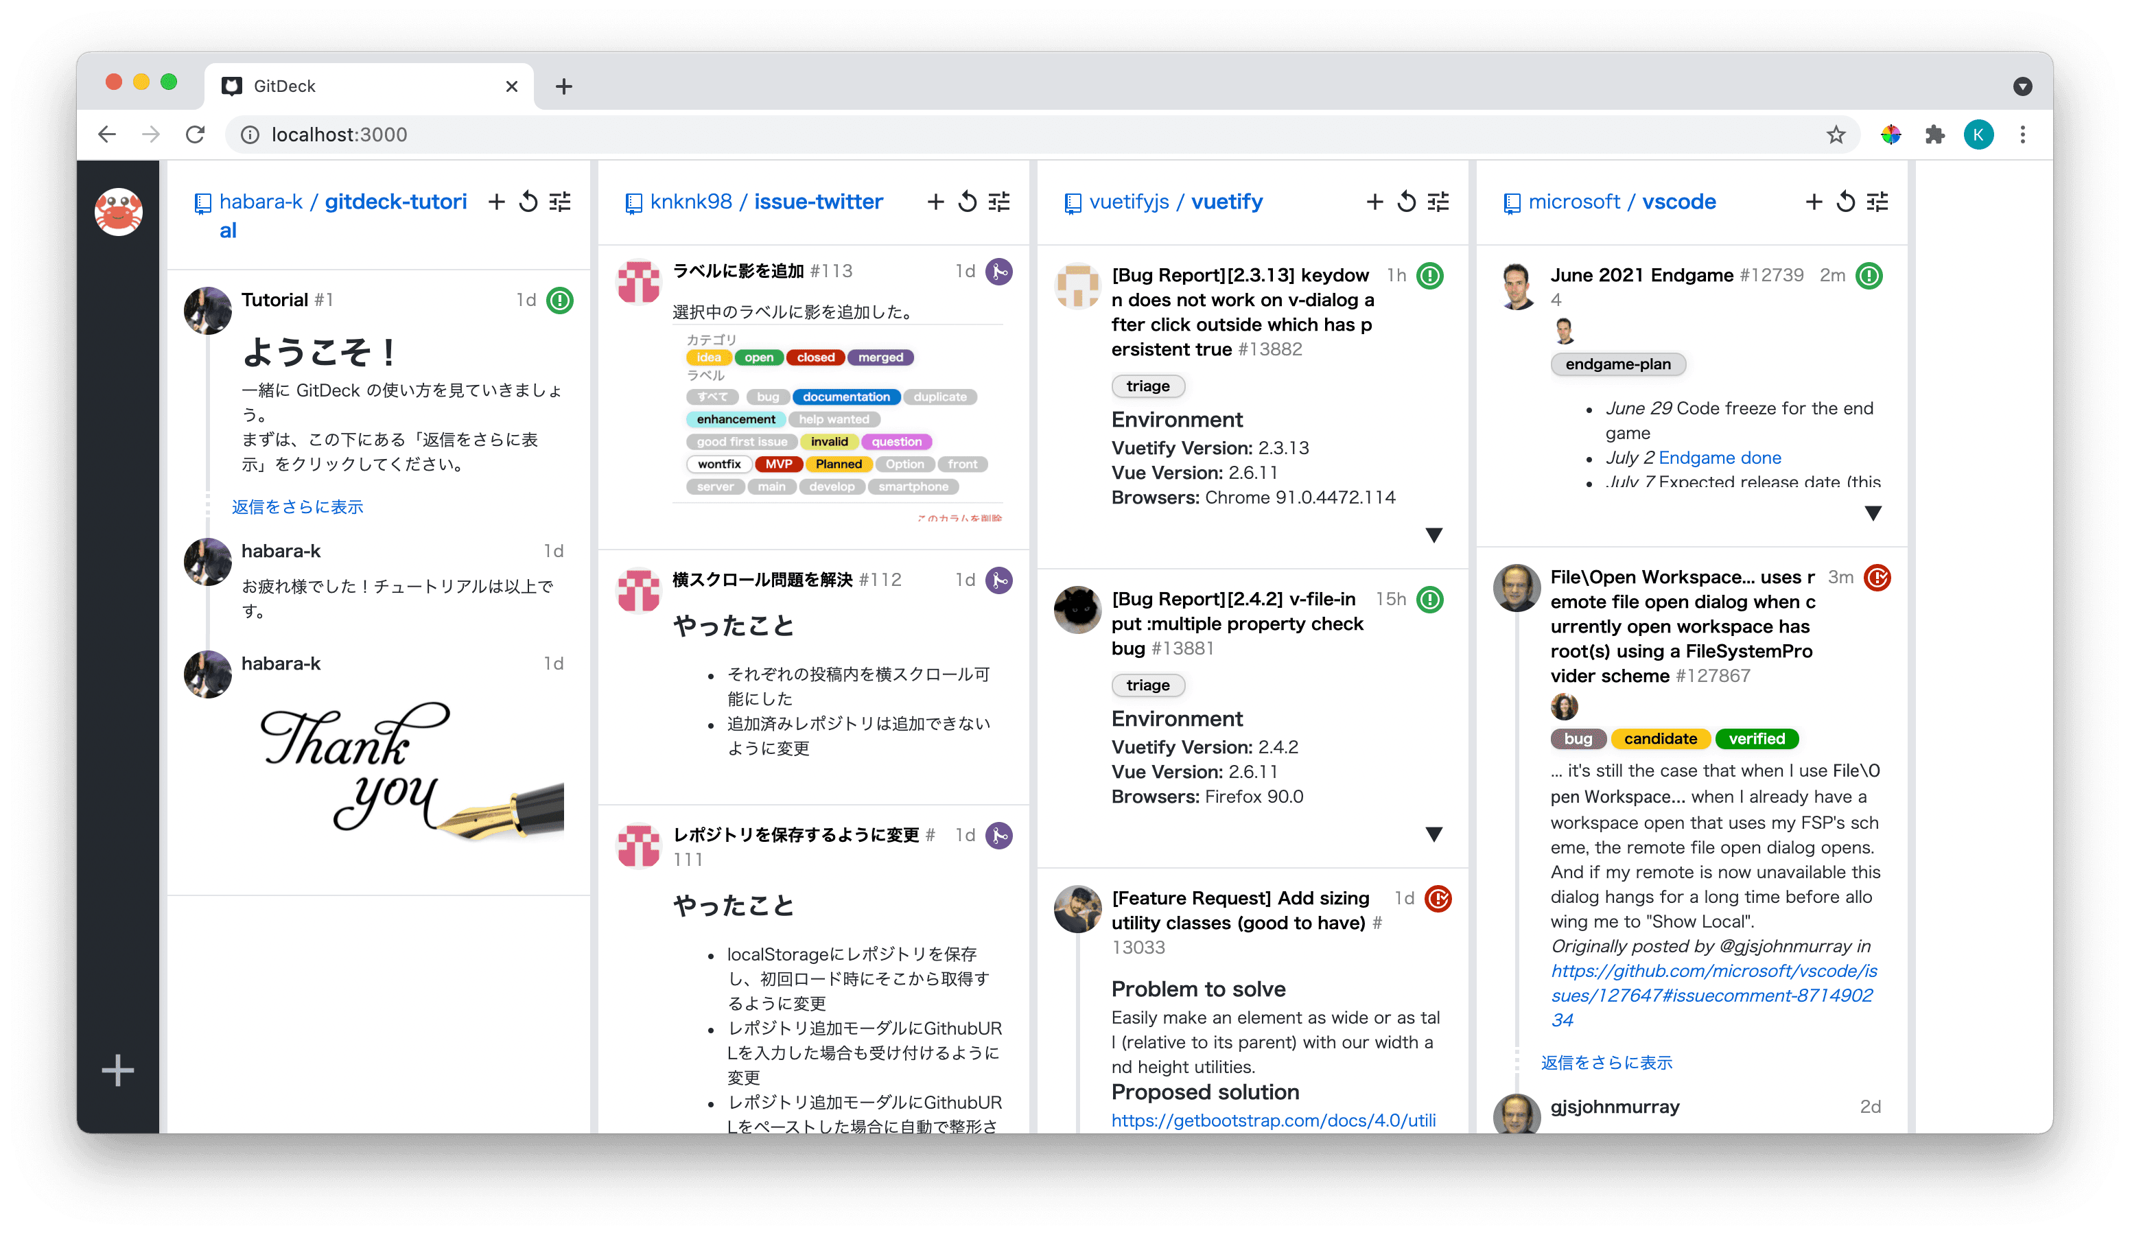This screenshot has height=1235, width=2130.
Task: Click the yellow candidate label
Action: coord(1660,739)
